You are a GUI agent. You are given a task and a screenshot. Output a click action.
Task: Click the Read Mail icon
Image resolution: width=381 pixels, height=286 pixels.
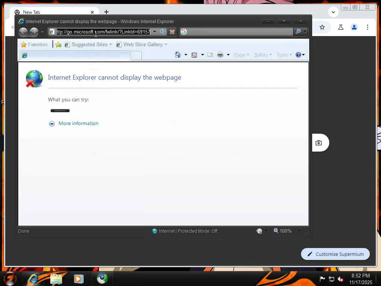coord(210,55)
